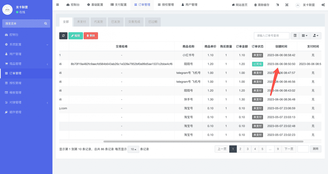Switch to the 未支付 tab
The image size is (328, 174).
(81, 22)
